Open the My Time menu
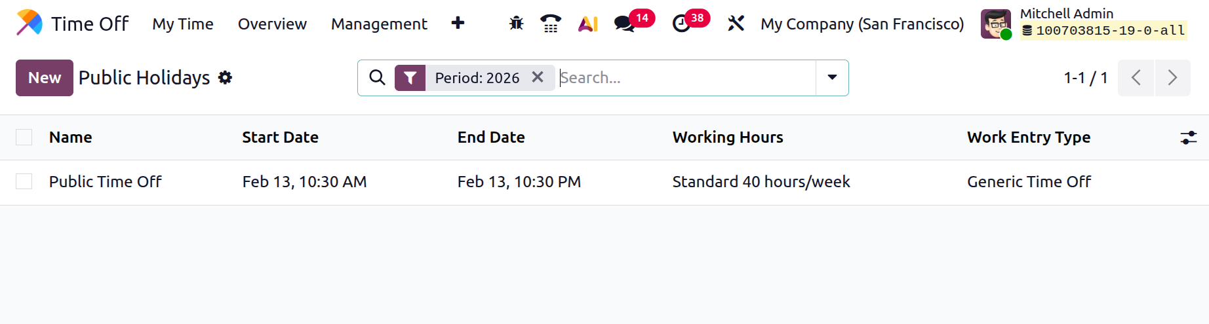The image size is (1209, 324). tap(183, 24)
